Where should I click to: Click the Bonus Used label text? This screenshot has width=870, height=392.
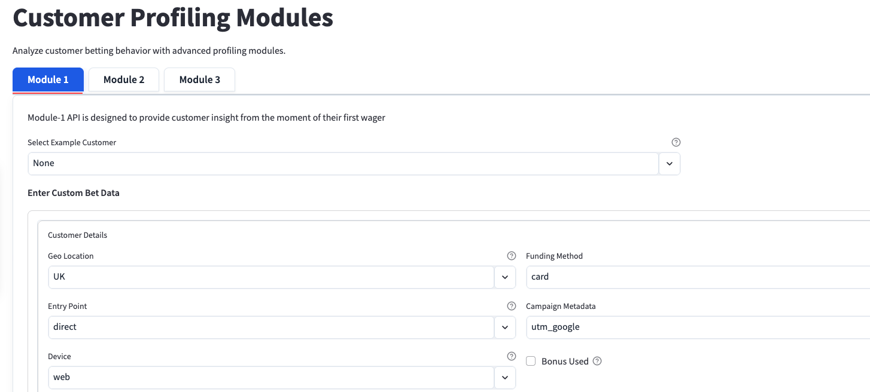565,362
